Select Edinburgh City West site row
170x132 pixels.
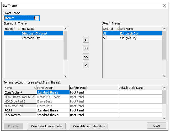click(42, 33)
